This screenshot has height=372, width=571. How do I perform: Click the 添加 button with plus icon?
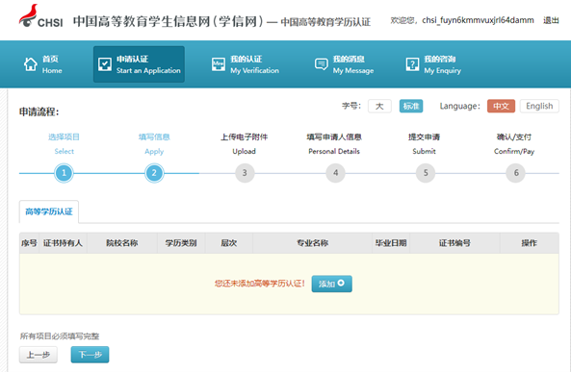pyautogui.click(x=332, y=284)
